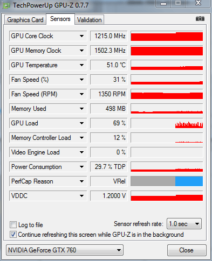Click the blue PerfCap Reason VRel bar
Viewport: 212px width, 261px height.
[x=189, y=181]
